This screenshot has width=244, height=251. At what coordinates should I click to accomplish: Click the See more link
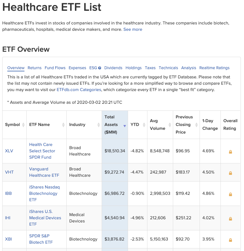coord(133,30)
